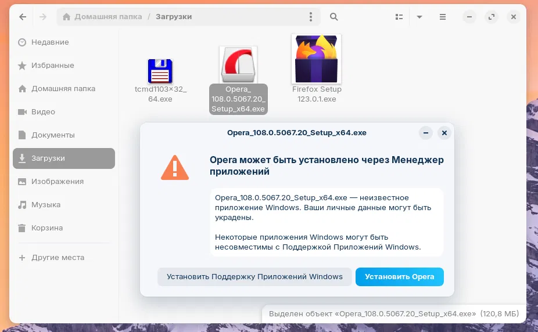The image size is (538, 332).
Task: Click heading Opera может быть установлено
Action: click(x=327, y=165)
